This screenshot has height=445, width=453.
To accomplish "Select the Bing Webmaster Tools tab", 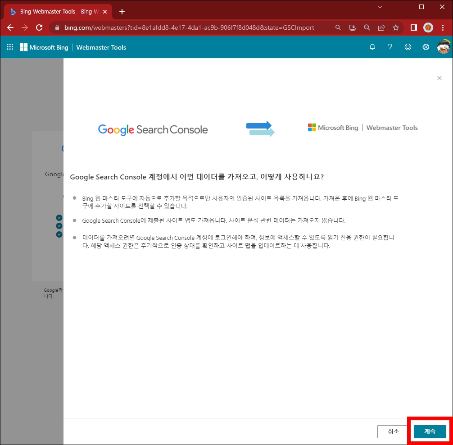I will (x=54, y=11).
